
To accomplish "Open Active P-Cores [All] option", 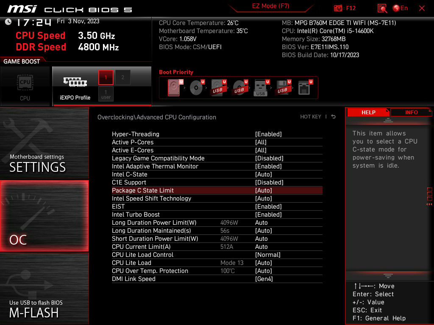I will coord(217,142).
